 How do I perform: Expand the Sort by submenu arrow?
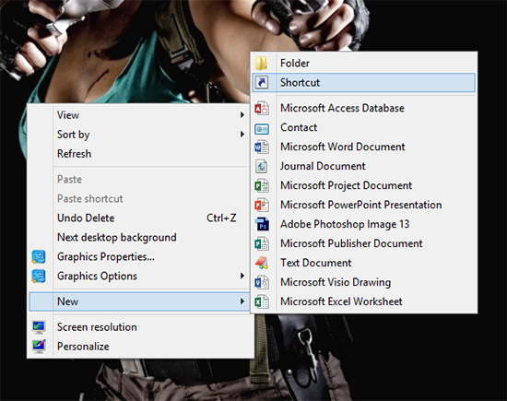(242, 134)
